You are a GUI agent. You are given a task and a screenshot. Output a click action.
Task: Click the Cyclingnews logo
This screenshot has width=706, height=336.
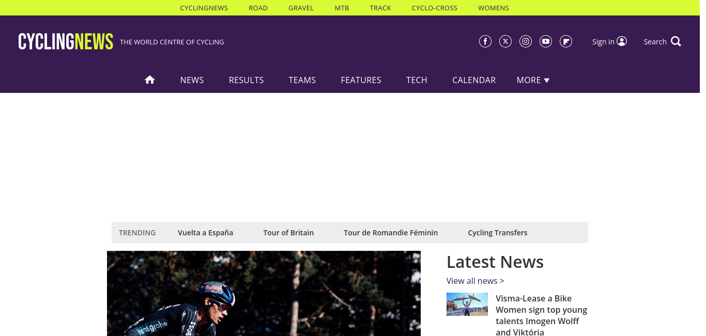(x=66, y=42)
